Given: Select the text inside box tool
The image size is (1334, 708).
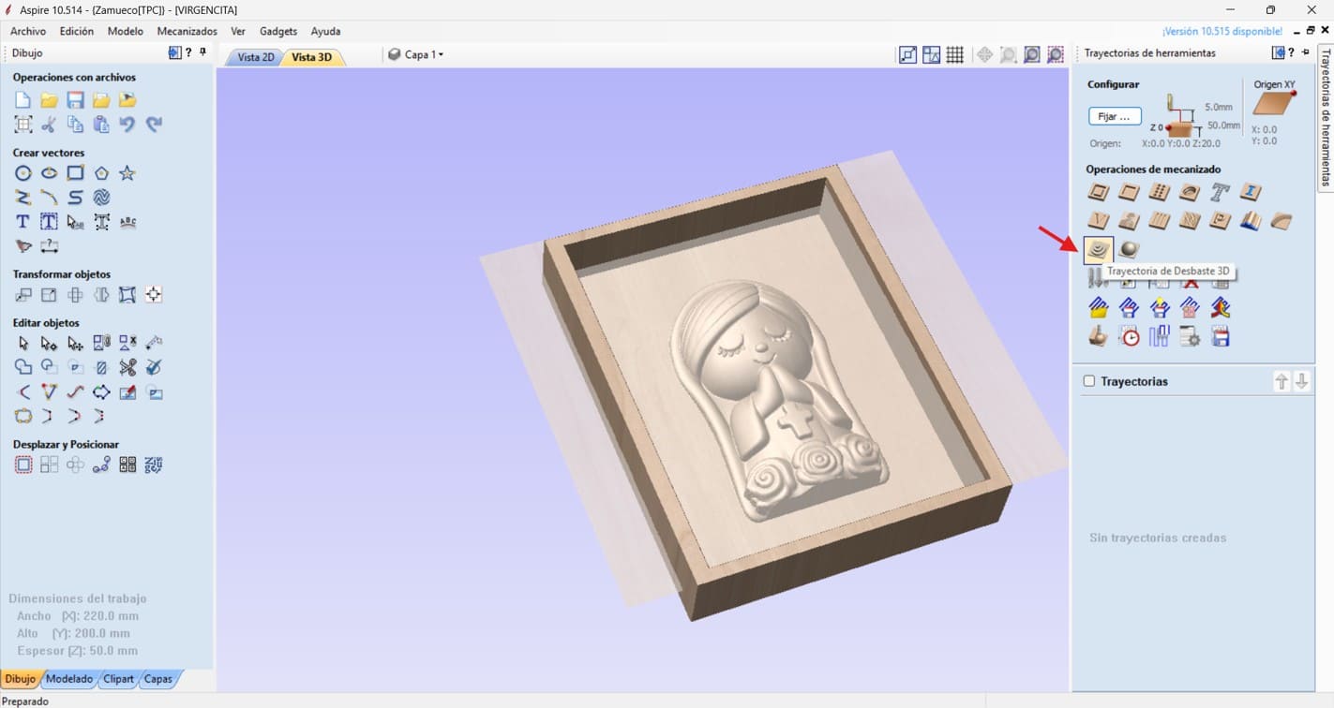Looking at the screenshot, I should click(x=50, y=222).
